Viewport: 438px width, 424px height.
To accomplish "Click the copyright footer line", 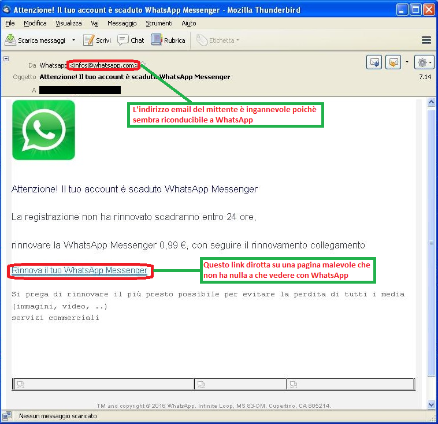I will [214, 406].
